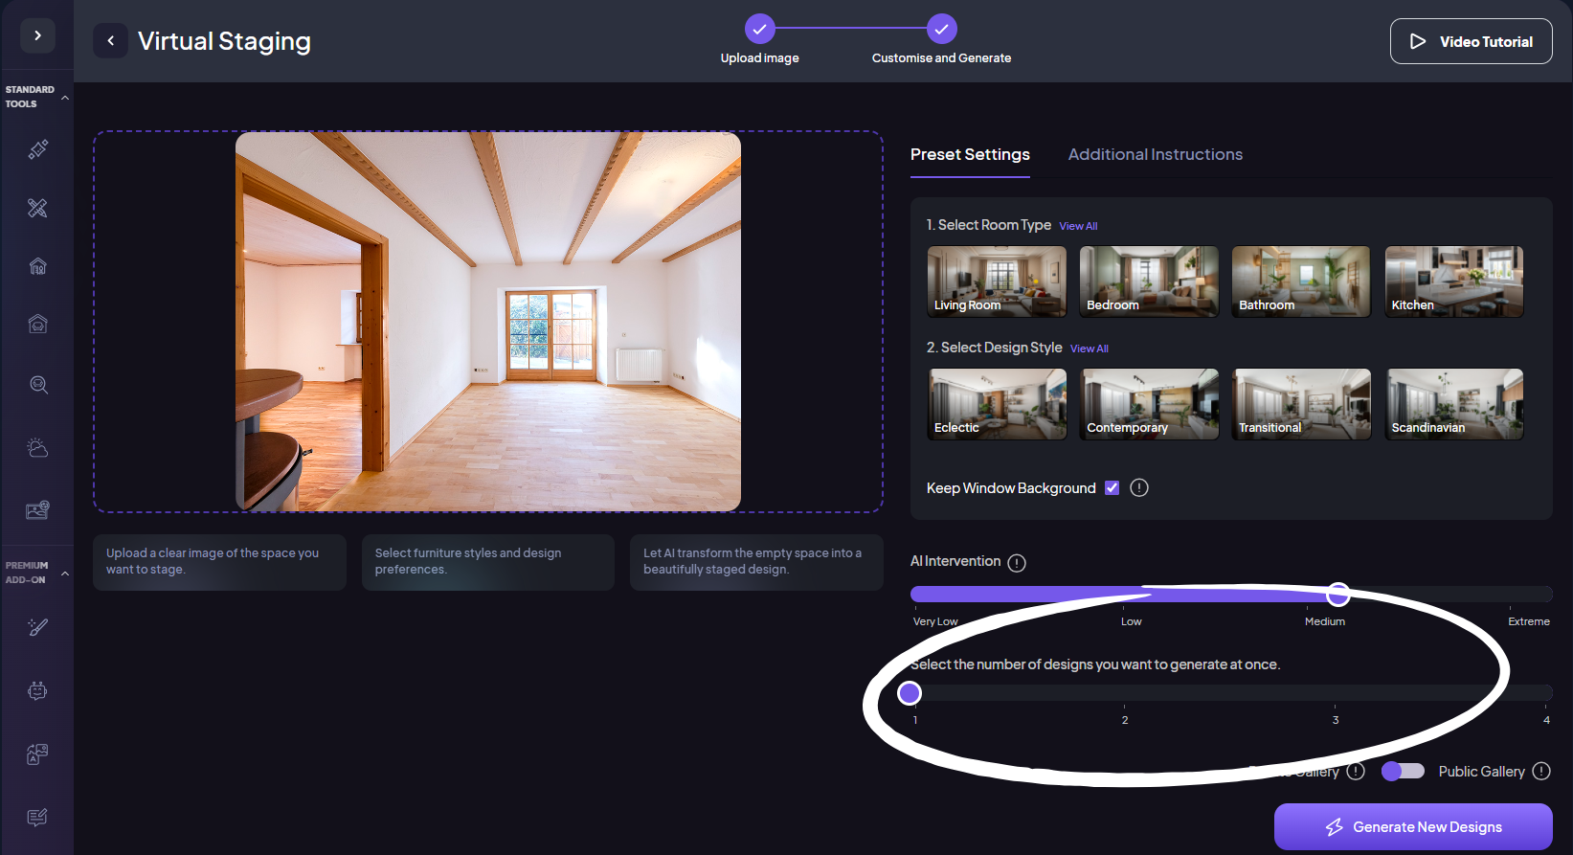Click the back arrow beside Virtual Staging
The image size is (1573, 855).
110,41
